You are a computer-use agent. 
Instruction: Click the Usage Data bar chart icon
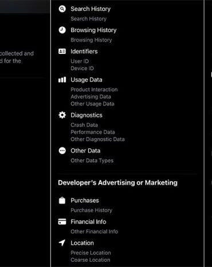[62, 80]
